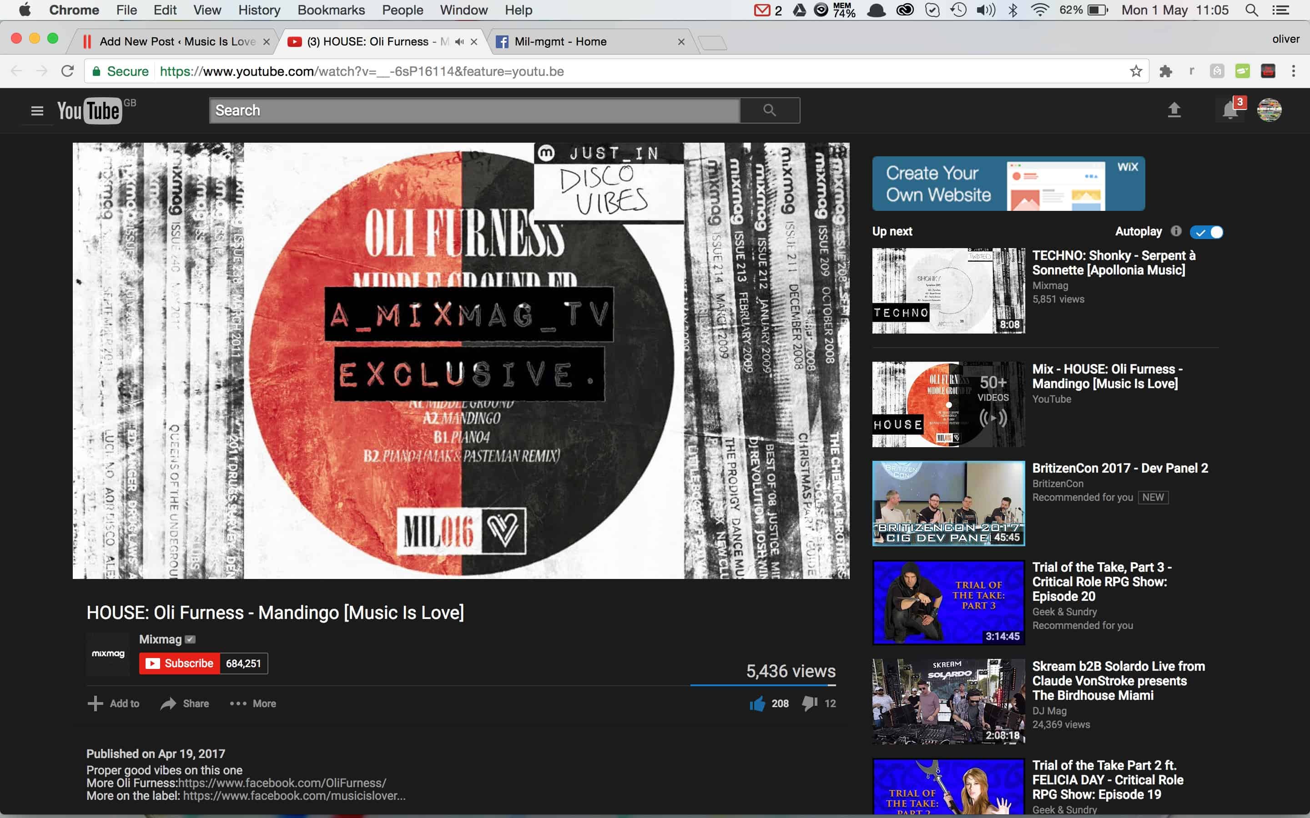This screenshot has height=818, width=1310.
Task: Click the mail counter icon in menu bar
Action: [768, 10]
